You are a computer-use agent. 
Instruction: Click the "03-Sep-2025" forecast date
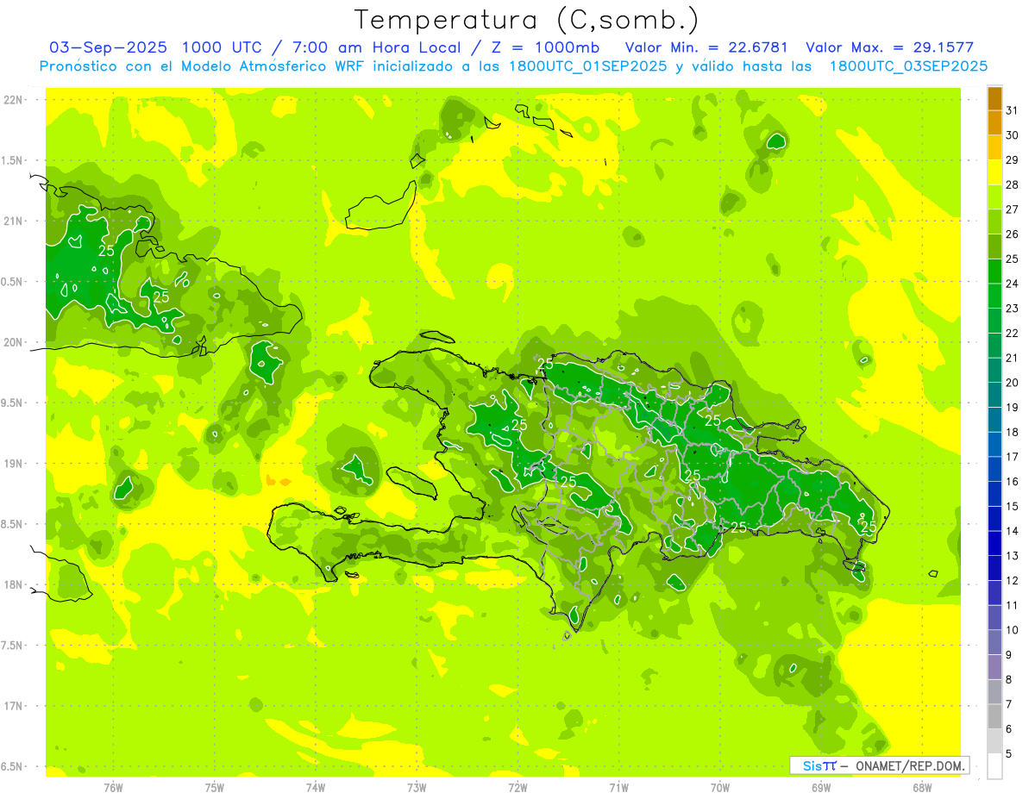click(107, 47)
